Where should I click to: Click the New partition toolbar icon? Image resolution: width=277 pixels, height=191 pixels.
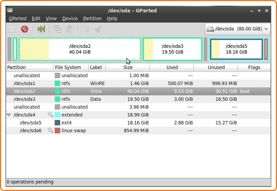12,29
